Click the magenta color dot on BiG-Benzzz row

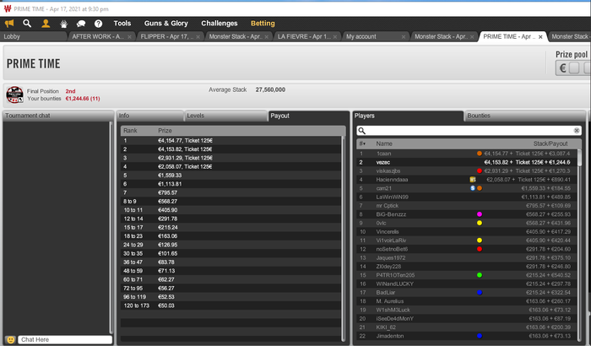(480, 214)
